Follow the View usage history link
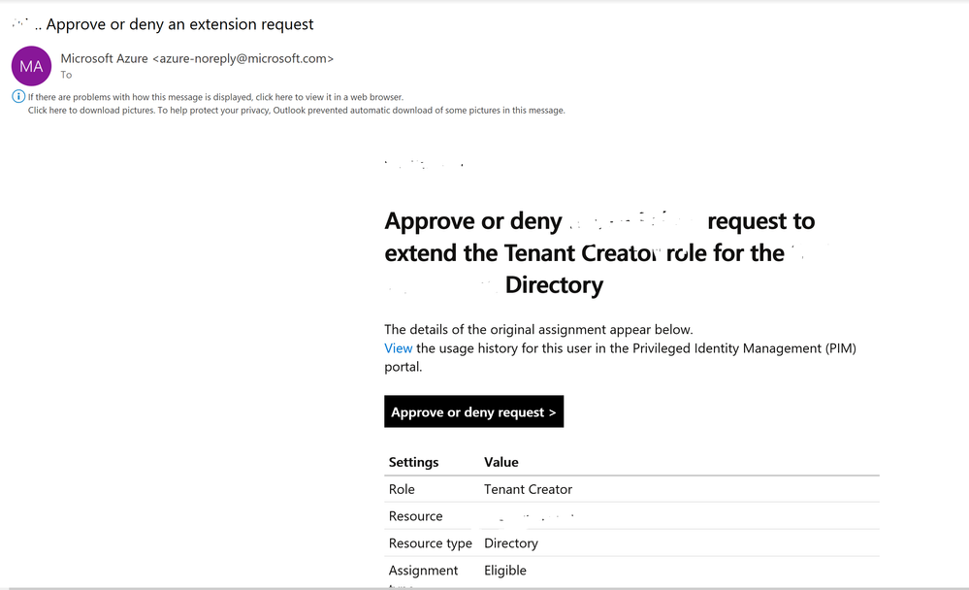Image resolution: width=969 pixels, height=590 pixels. click(398, 348)
